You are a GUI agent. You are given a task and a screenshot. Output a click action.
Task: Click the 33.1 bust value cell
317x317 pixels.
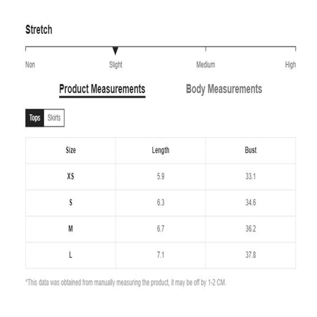click(x=251, y=177)
